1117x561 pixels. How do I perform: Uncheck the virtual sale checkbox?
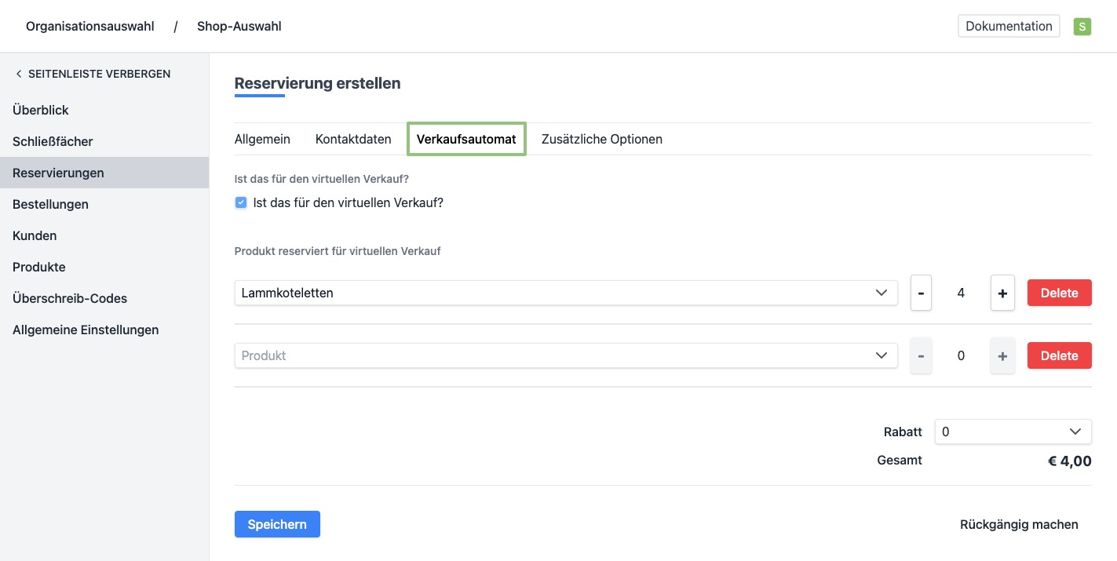(241, 202)
